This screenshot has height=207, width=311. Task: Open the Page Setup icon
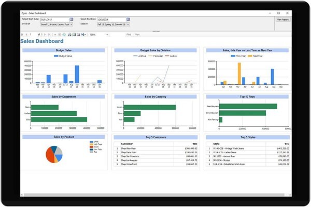click(78, 35)
